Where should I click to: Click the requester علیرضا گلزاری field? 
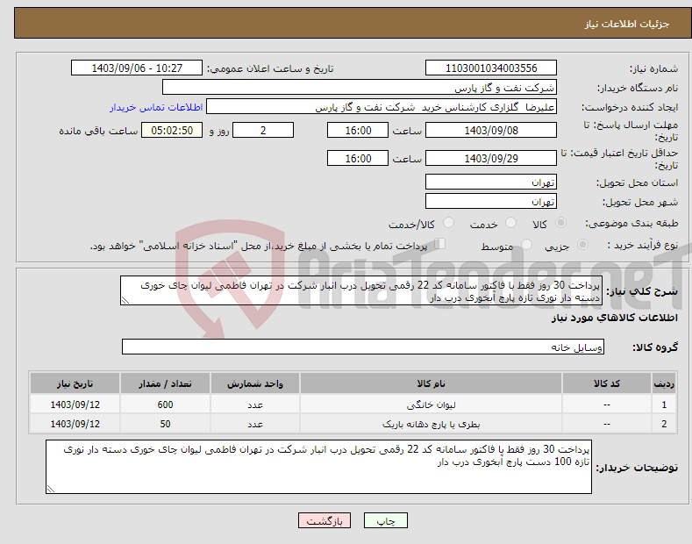pos(382,107)
